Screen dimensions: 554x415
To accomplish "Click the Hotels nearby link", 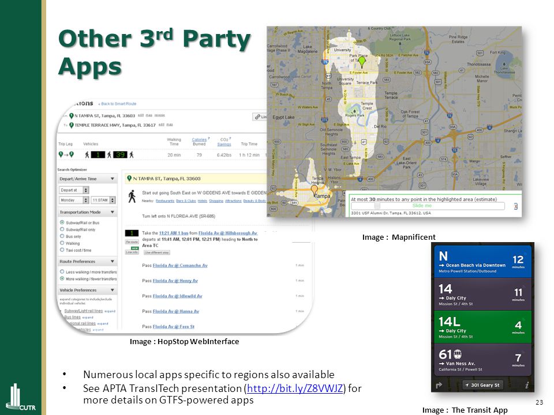I will click(x=203, y=201).
